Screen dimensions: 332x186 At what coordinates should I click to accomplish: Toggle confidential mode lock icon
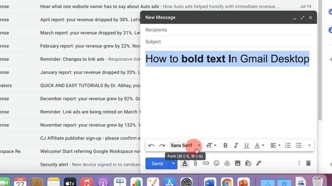[x=248, y=163]
